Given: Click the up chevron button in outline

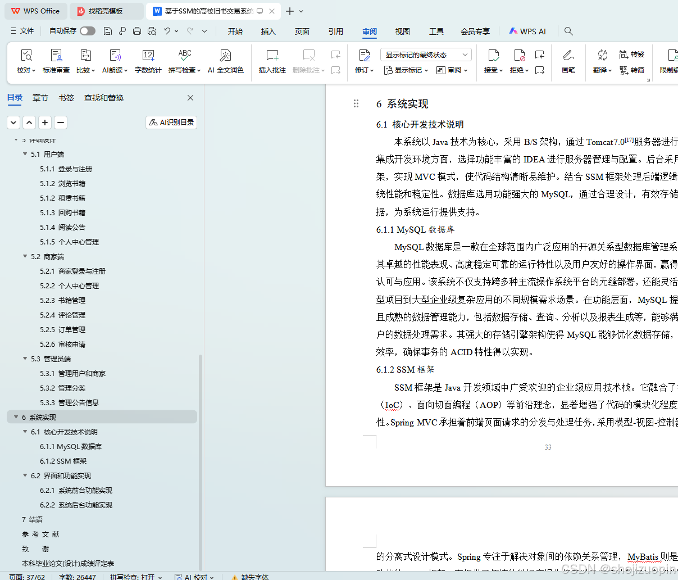Looking at the screenshot, I should [29, 122].
